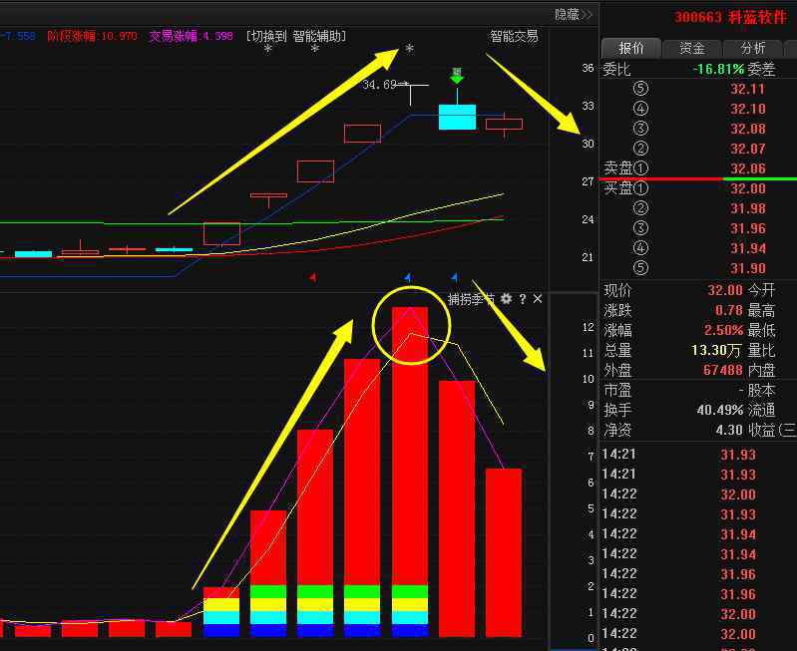The image size is (797, 651).
Task: Click the buy level 1 price 32.00
Action: pos(747,188)
